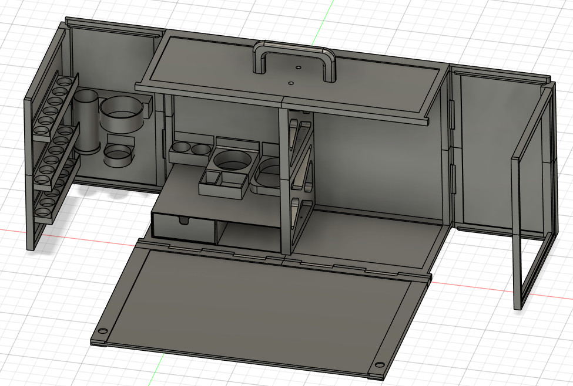Select the drawer front with the pull notch

point(183,227)
